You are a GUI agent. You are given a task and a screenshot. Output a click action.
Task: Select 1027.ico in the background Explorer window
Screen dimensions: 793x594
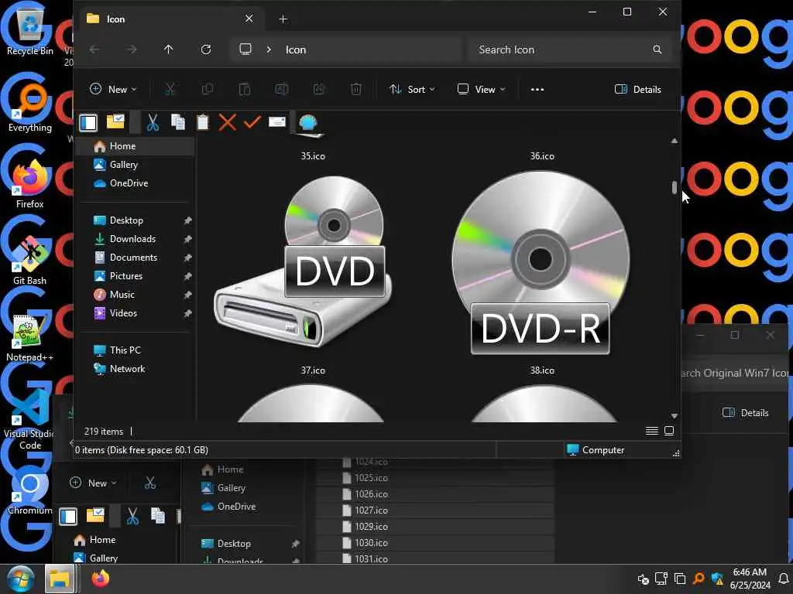pyautogui.click(x=435, y=510)
